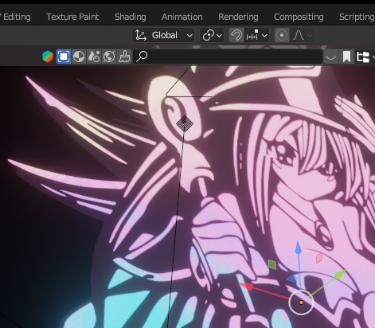Toggle proportional editing
The image size is (375, 328).
[x=282, y=35]
